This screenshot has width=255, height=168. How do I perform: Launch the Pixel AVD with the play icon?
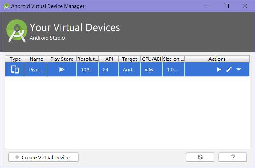pyautogui.click(x=219, y=70)
